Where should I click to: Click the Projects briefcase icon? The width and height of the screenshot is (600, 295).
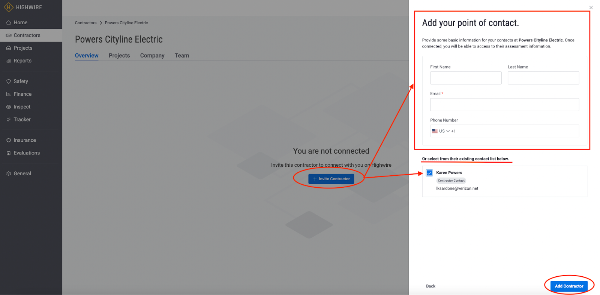pos(9,48)
